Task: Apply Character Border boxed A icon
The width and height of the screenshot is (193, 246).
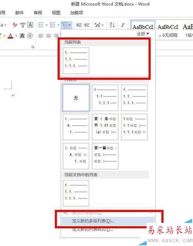Action: 30,25
